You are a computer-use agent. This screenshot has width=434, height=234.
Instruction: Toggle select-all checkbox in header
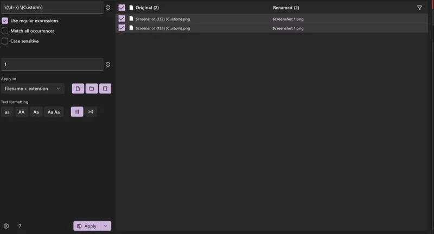122,8
